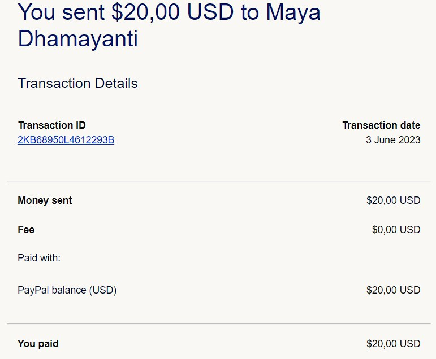436x359 pixels.
Task: Click the $20,00 amount in the heading
Action: click(x=145, y=12)
